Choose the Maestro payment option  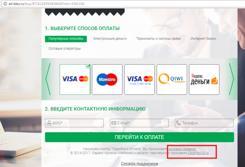[107, 79]
